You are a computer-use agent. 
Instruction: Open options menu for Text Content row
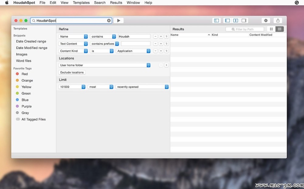166,44
